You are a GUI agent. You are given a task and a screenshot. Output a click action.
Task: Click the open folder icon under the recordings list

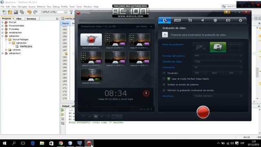(x=96, y=116)
